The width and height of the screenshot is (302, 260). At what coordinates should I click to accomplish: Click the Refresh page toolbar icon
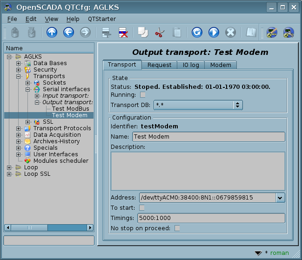point(197,33)
